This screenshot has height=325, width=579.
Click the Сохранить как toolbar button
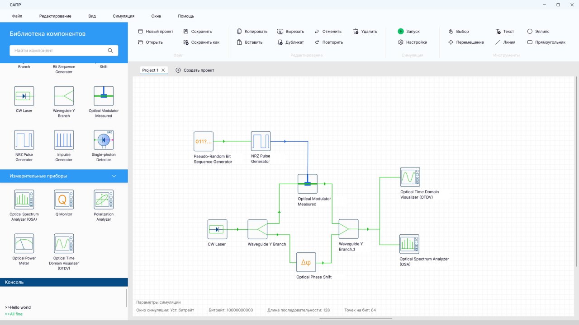(201, 42)
